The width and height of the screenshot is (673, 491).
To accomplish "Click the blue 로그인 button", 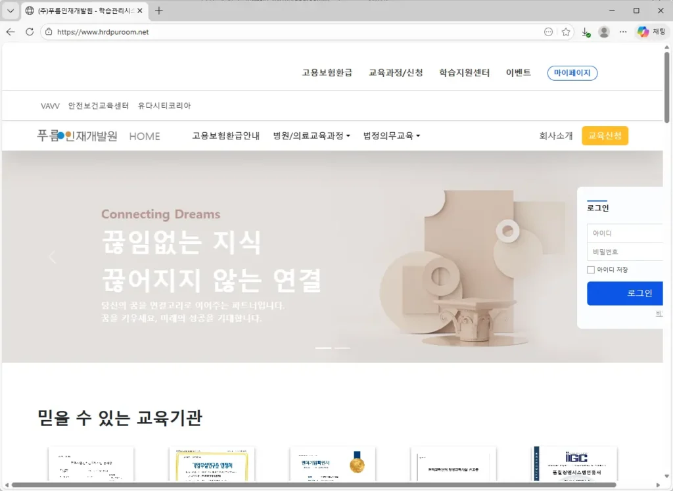I will pos(625,293).
